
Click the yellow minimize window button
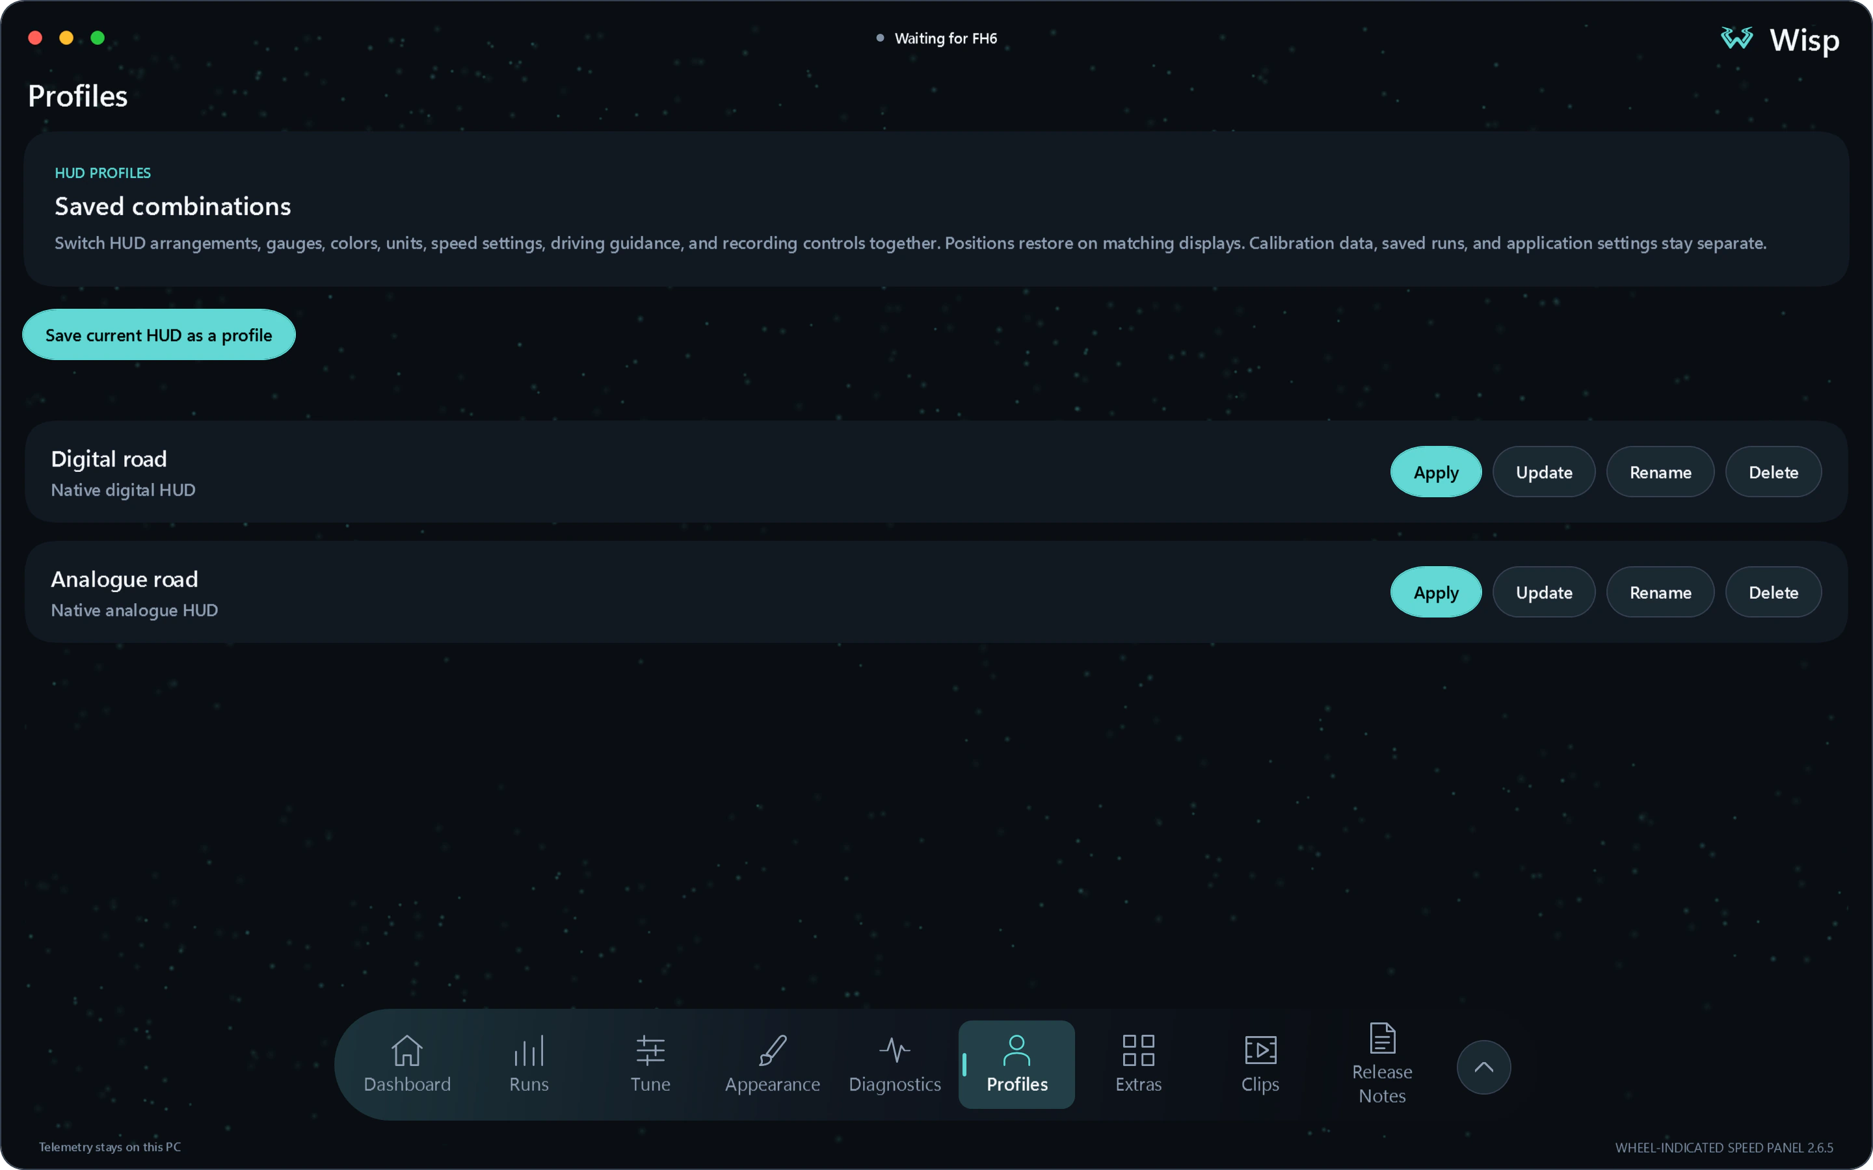(66, 38)
